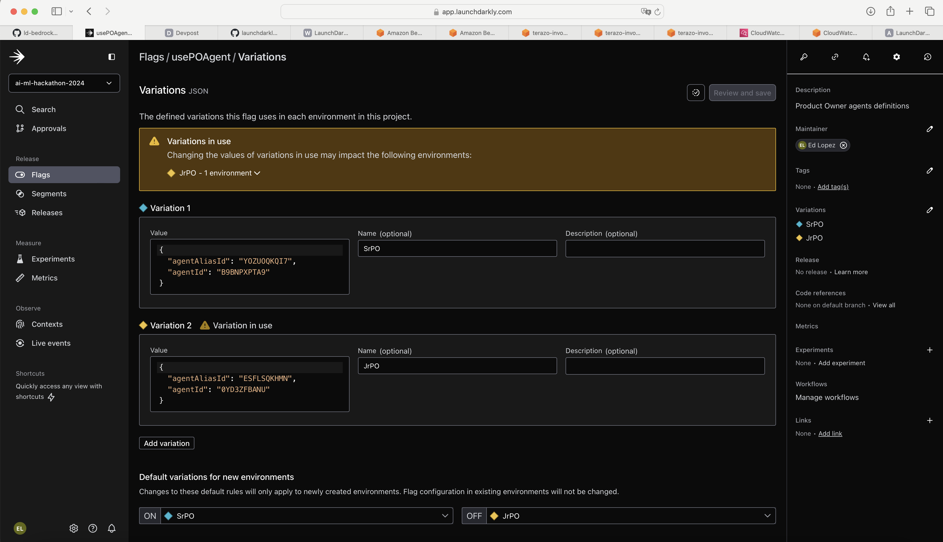Image resolution: width=943 pixels, height=542 pixels.
Task: Click the Add tag(s) link
Action: coord(833,187)
